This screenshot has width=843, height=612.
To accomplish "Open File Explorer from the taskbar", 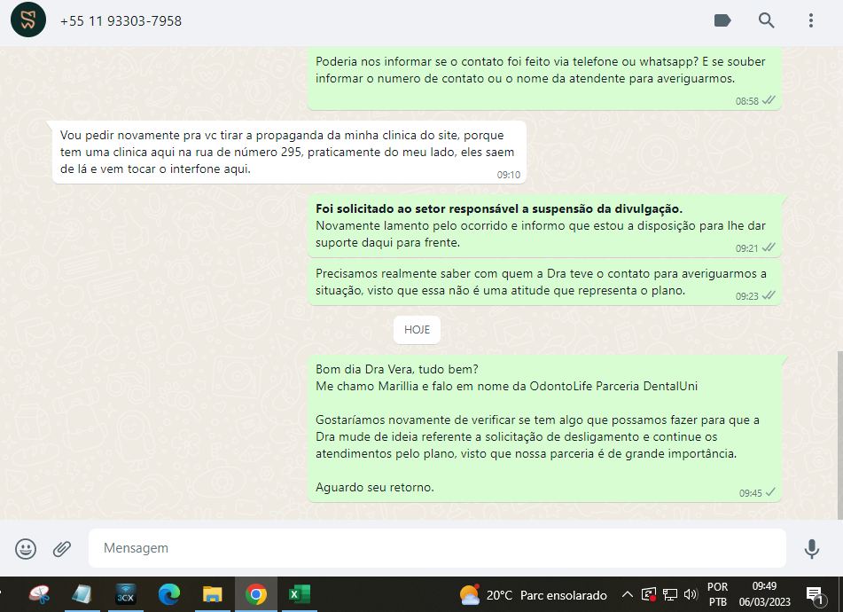I will pyautogui.click(x=212, y=594).
